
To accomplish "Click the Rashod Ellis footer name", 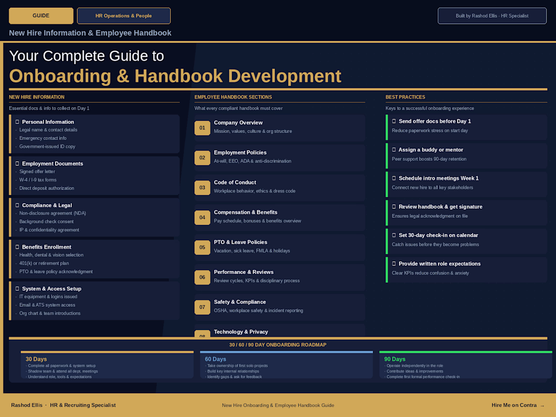I will tap(27, 405).
